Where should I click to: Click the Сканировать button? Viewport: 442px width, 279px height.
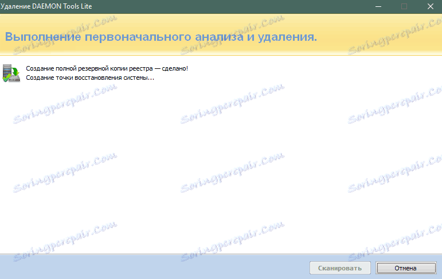coord(340,268)
